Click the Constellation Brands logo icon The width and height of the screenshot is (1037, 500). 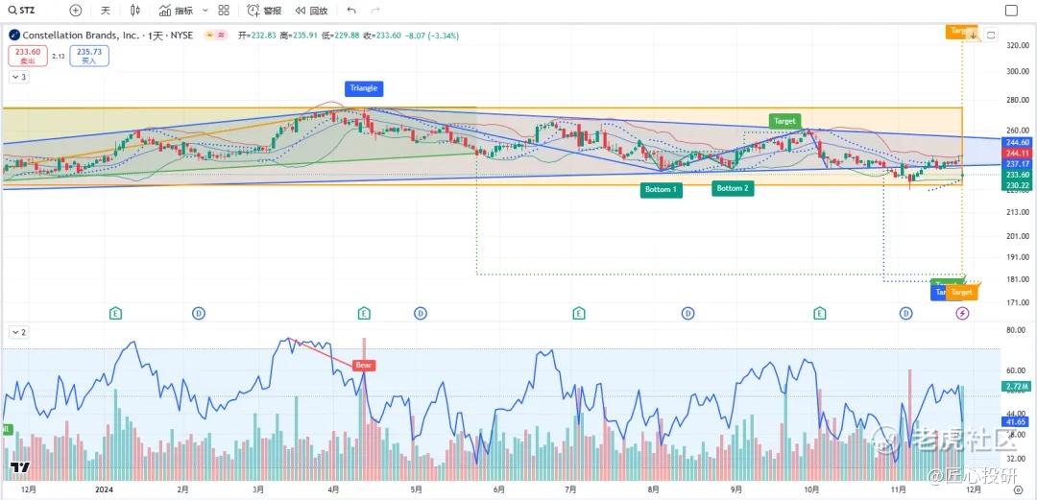pos(14,36)
